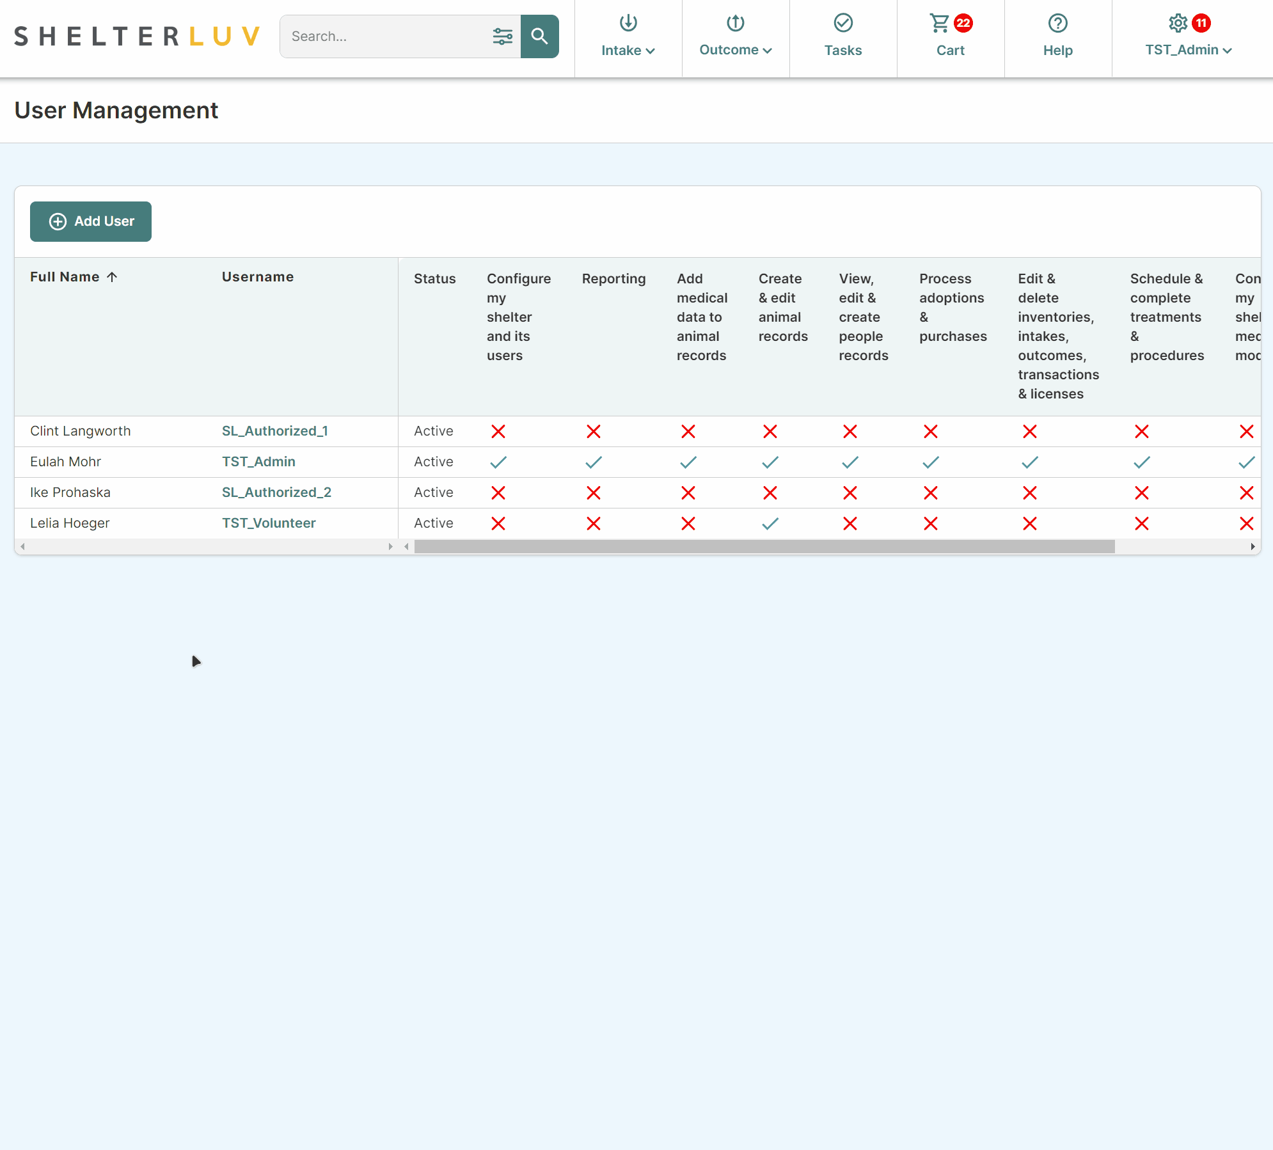Click Clint Langworth's Active status

[434, 431]
